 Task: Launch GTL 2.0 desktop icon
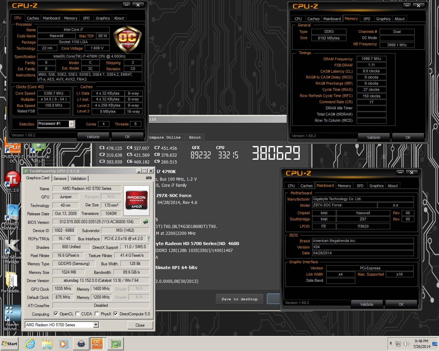[12, 181]
